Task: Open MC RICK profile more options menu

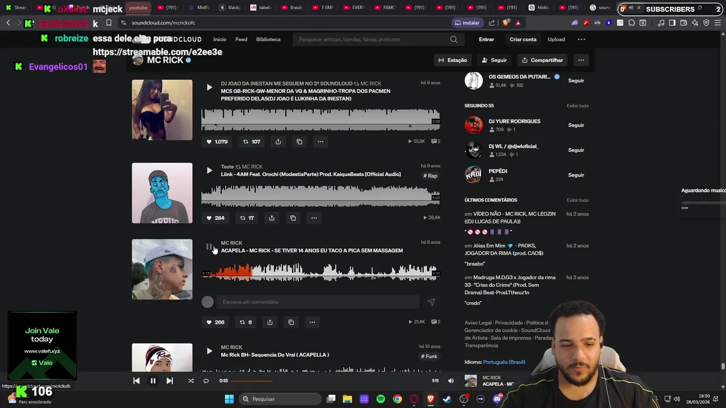Action: point(581,60)
